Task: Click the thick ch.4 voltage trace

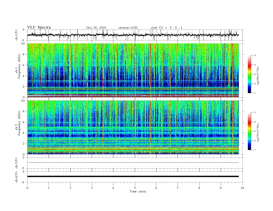Action: click(x=133, y=177)
